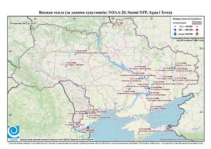Click the 12:32 4,37 MW marker

click(x=147, y=98)
